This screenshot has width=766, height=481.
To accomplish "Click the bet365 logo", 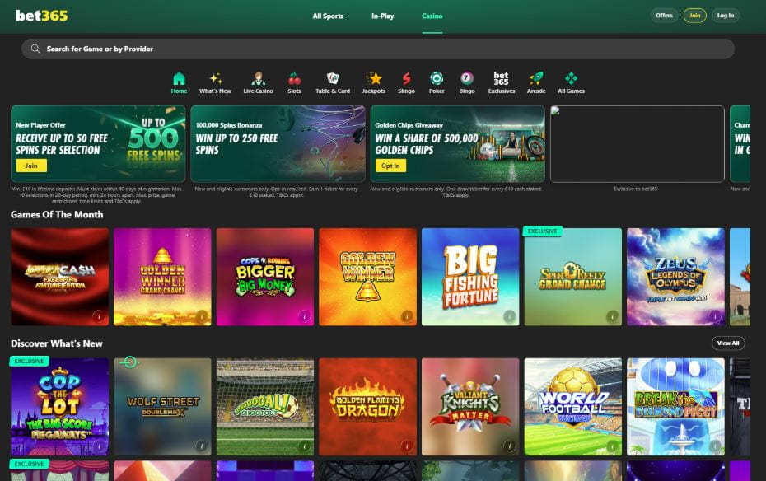I will point(41,16).
